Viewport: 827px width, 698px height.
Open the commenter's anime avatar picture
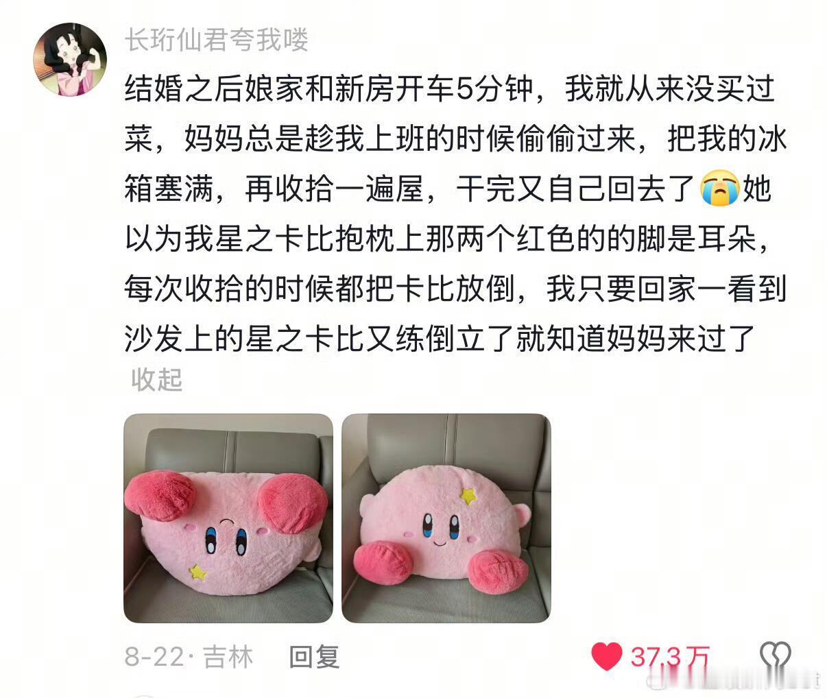coord(70,59)
